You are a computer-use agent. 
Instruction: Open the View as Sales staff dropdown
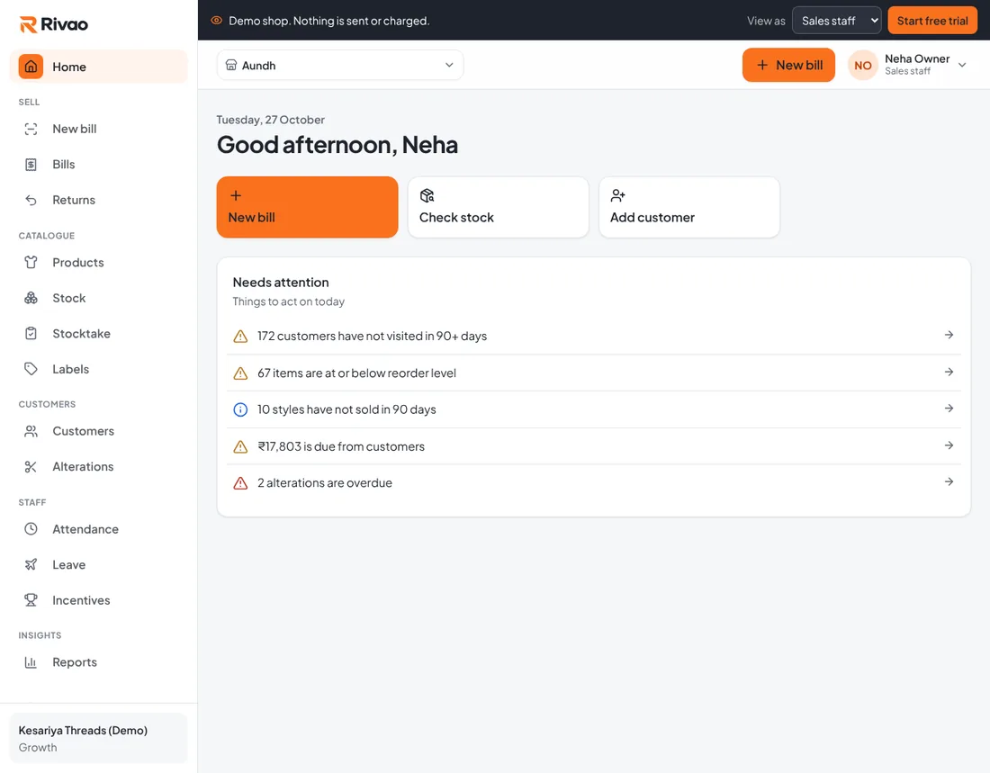837,20
